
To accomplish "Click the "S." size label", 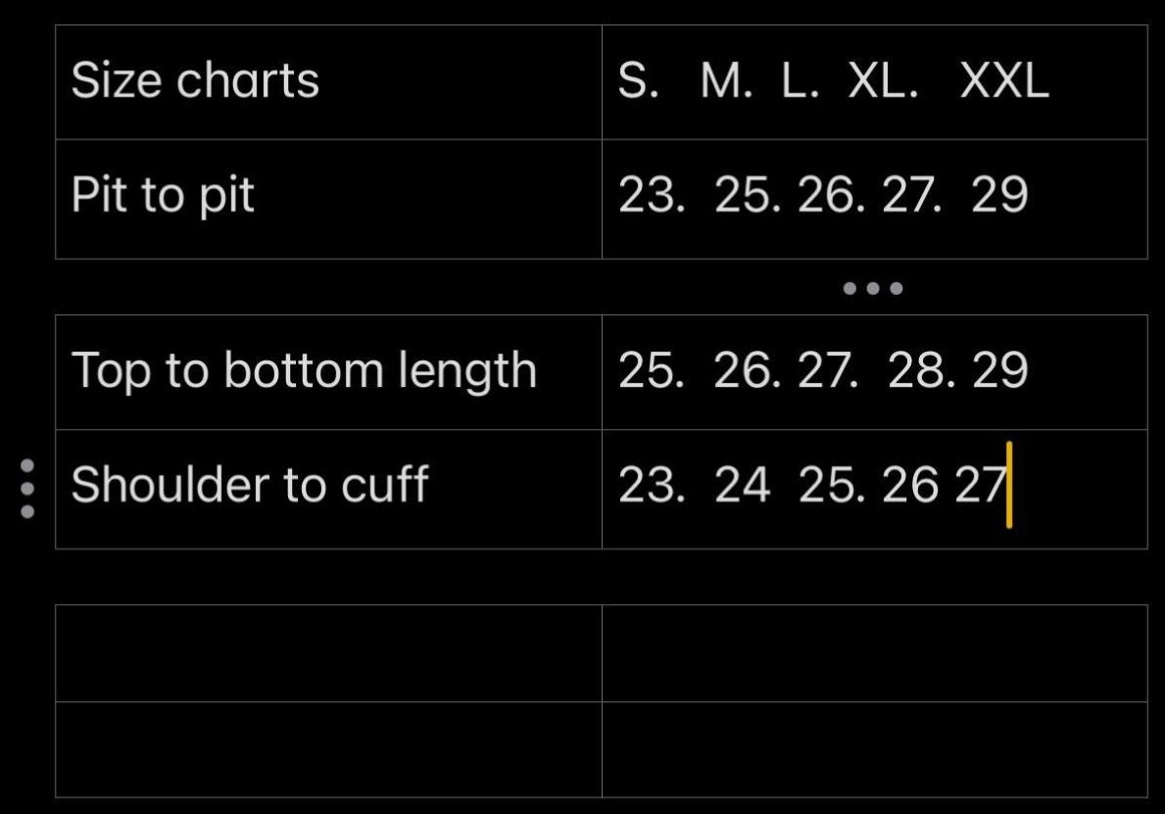I will tap(638, 81).
